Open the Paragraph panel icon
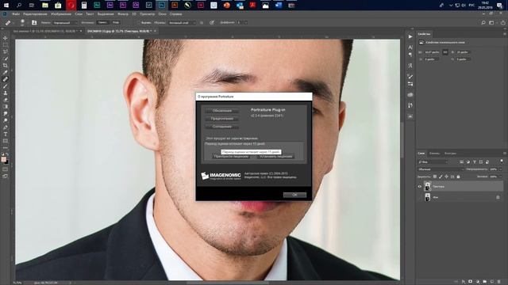 (410, 55)
